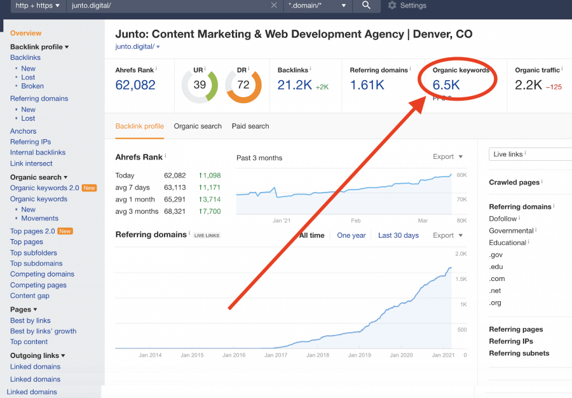572x398 pixels.
Task: Open the Top content report
Action: (29, 342)
